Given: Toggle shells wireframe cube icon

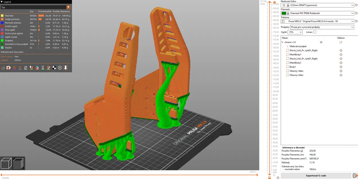Looking at the screenshot, I should (x=60, y=68).
